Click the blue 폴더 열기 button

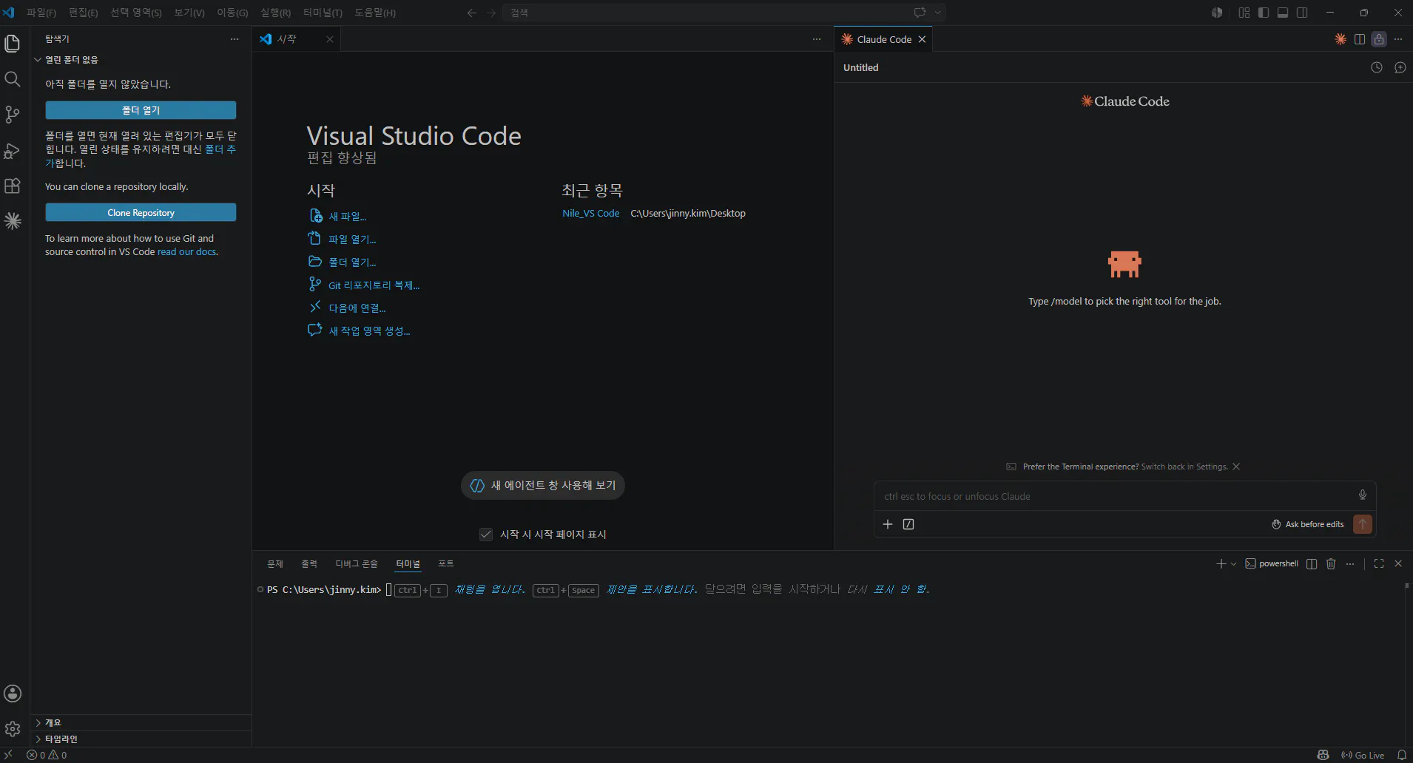pos(141,110)
